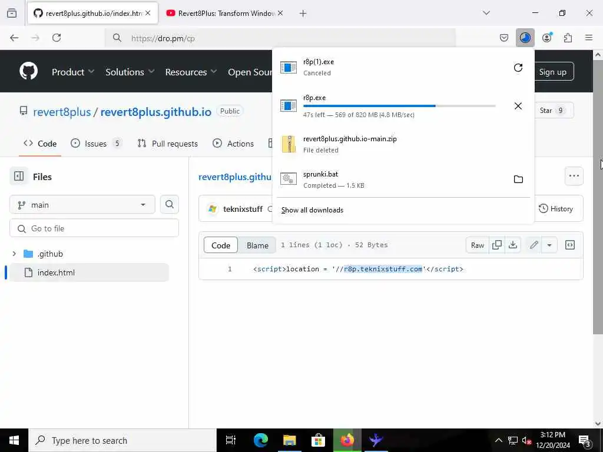Viewport: 603px width, 452px height.
Task: Edit this file pencil icon
Action: (534, 245)
